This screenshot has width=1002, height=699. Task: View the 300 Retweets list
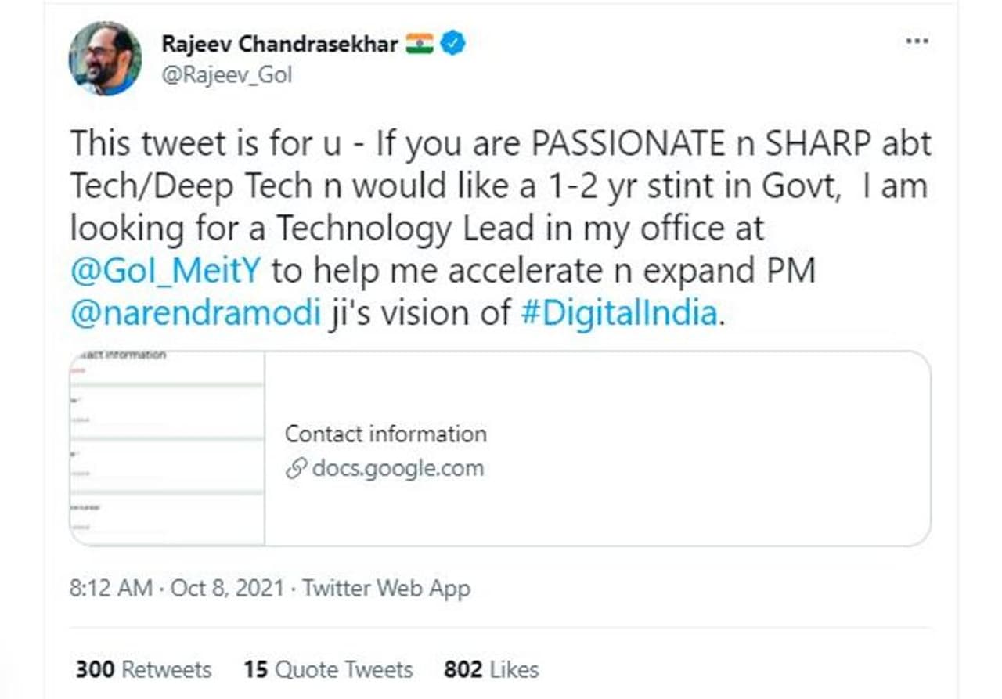pos(143,670)
